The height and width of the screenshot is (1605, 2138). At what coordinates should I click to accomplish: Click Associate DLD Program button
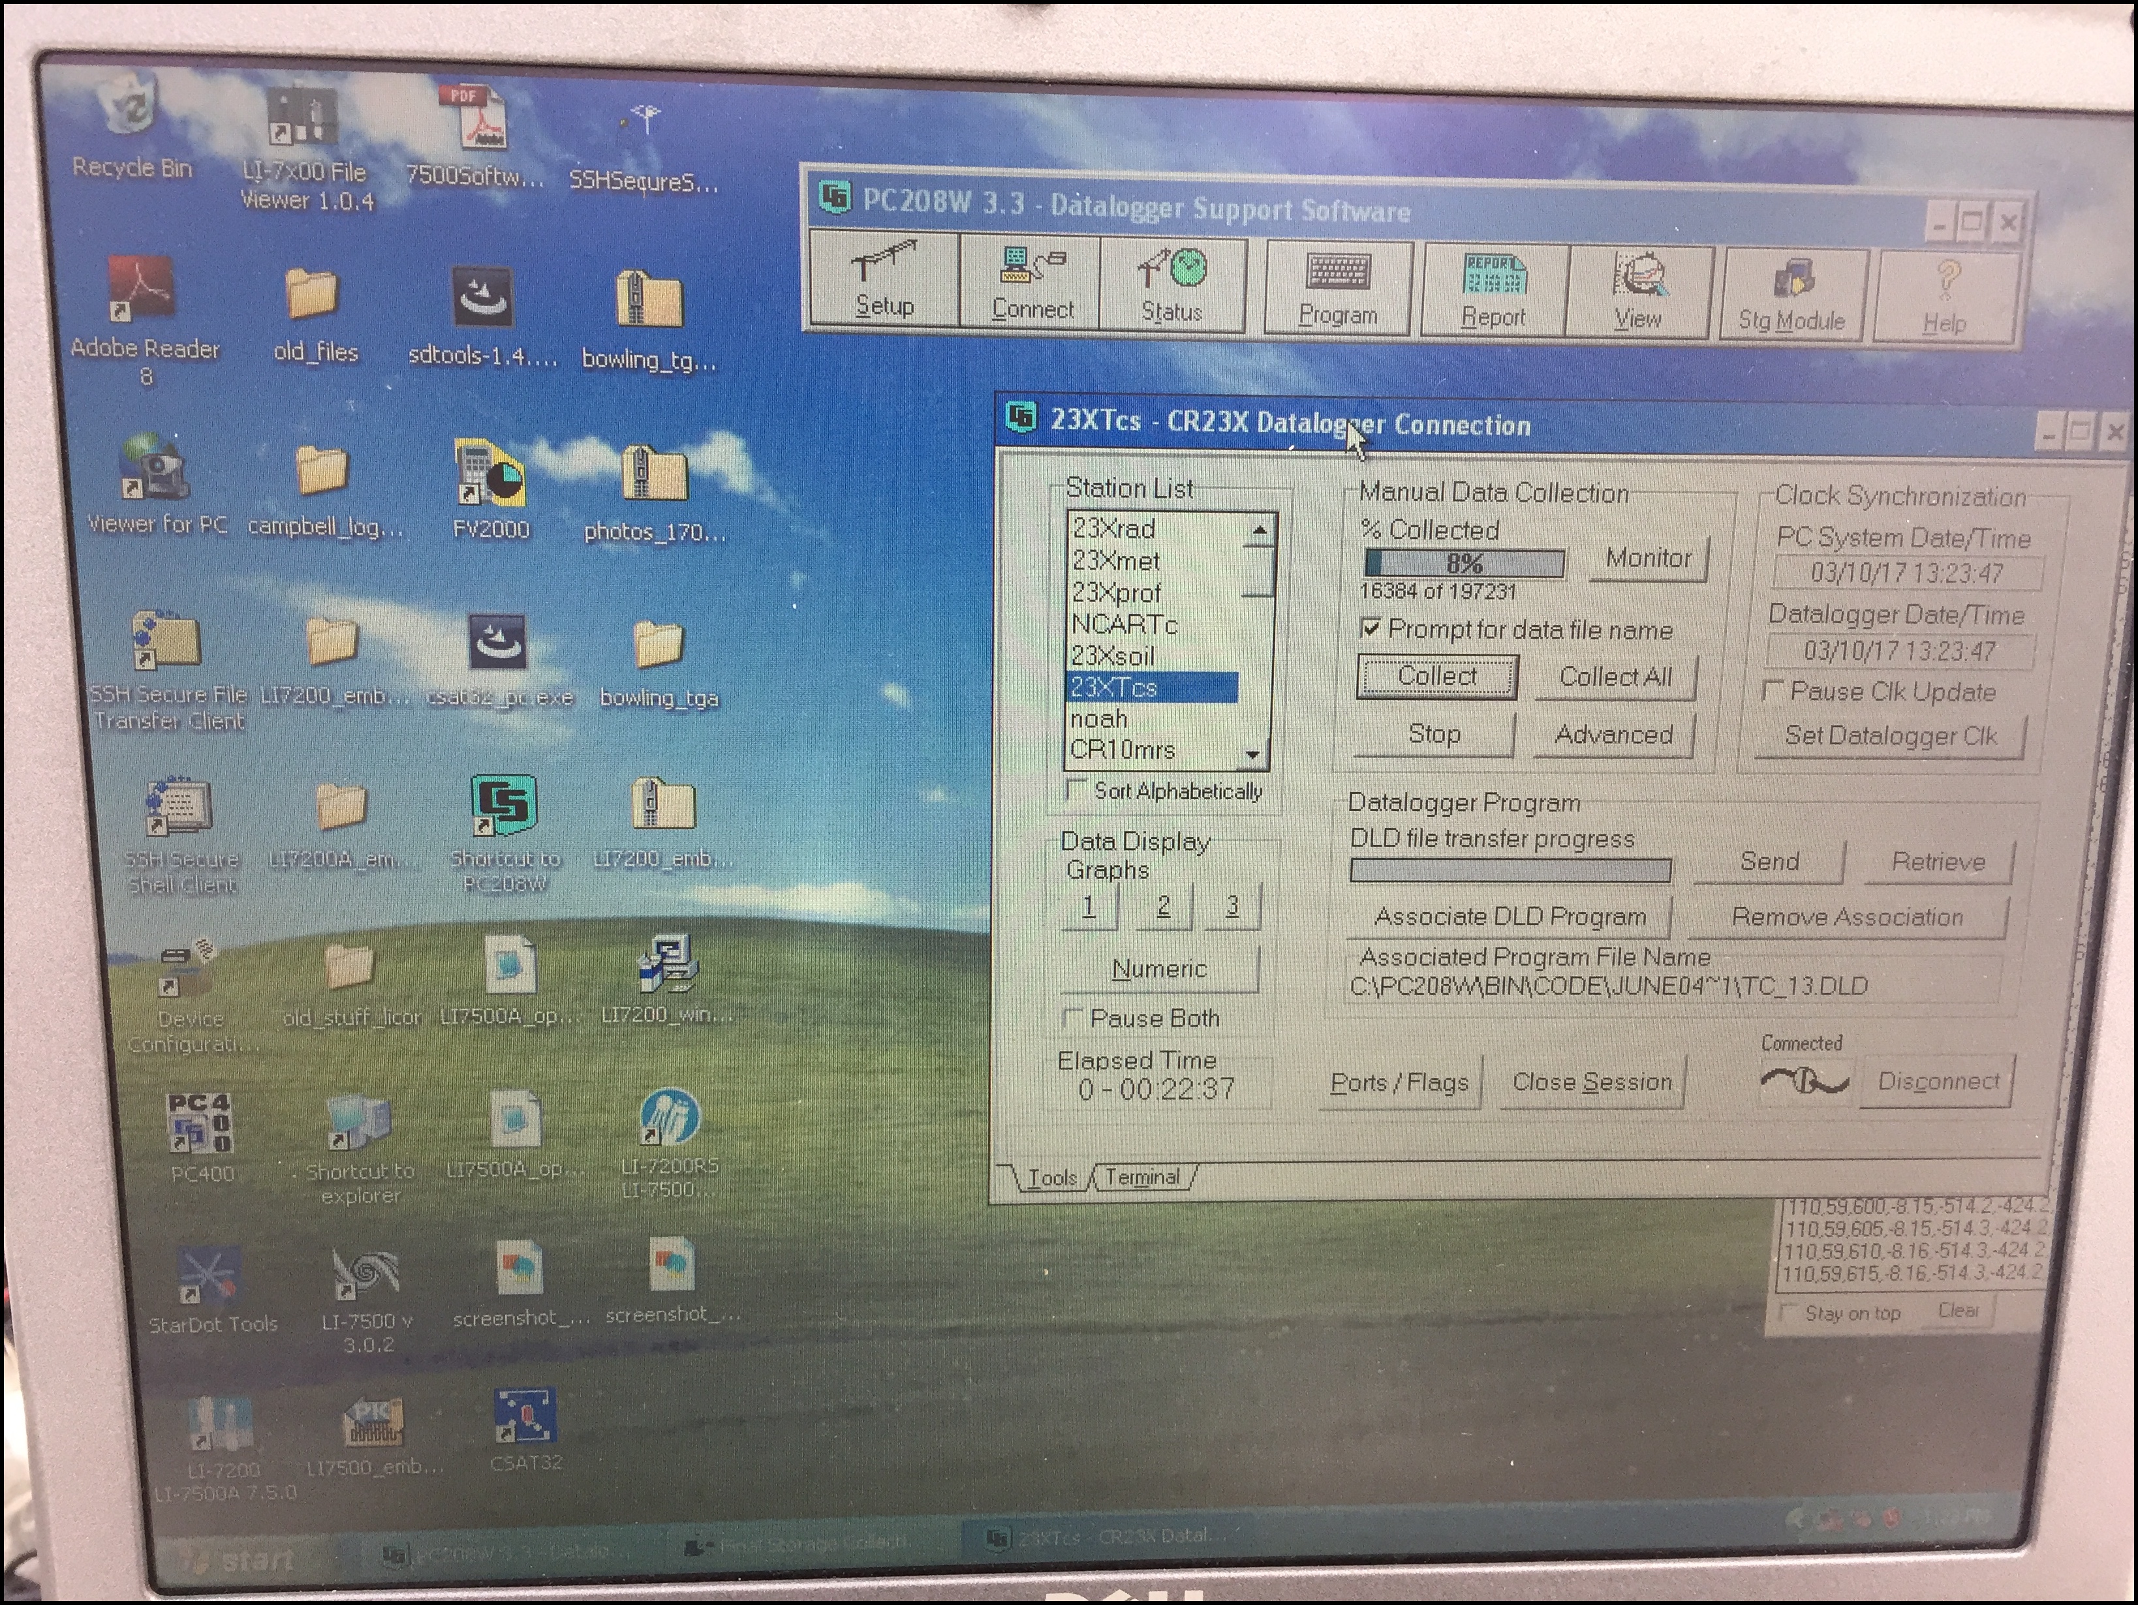tap(1510, 916)
